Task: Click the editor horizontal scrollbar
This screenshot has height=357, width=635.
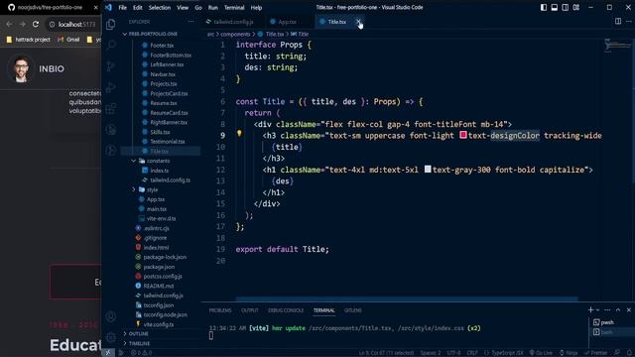Action: click(x=407, y=299)
